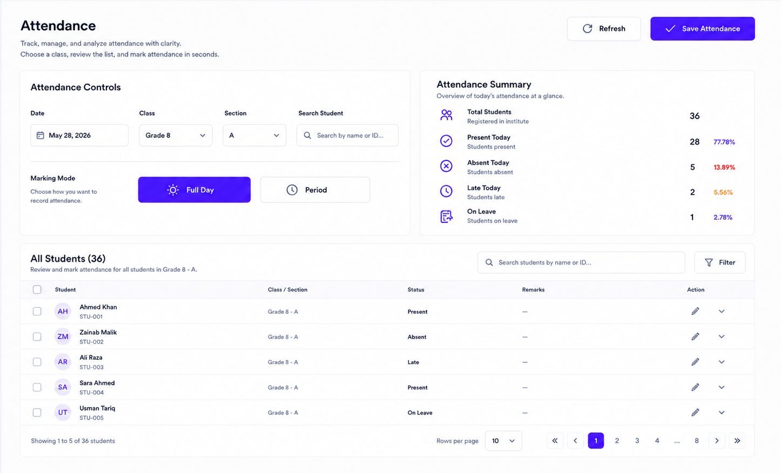
Task: Switch marking mode to Period
Action: 315,190
